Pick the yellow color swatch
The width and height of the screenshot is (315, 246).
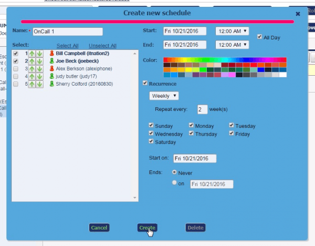(x=188, y=70)
